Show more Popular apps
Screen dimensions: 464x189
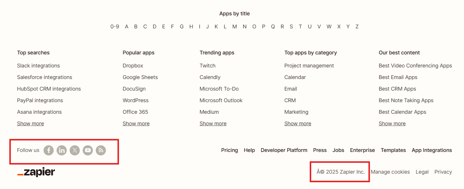click(x=136, y=124)
